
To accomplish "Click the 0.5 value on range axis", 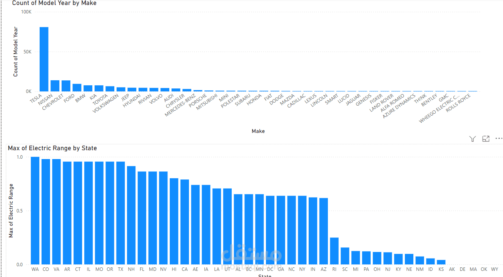I will [x=20, y=211].
